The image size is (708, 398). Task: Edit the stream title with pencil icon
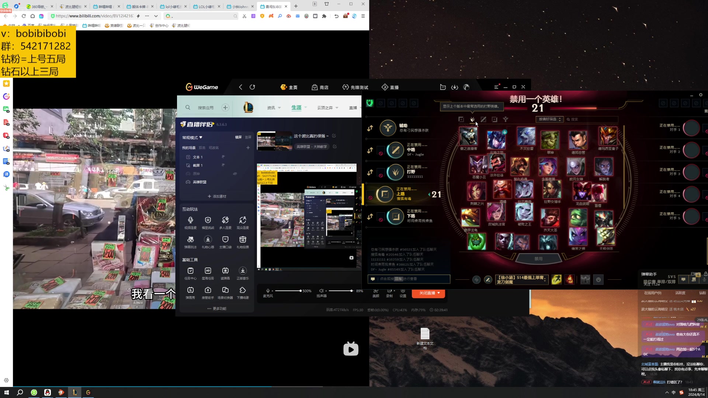point(334,136)
